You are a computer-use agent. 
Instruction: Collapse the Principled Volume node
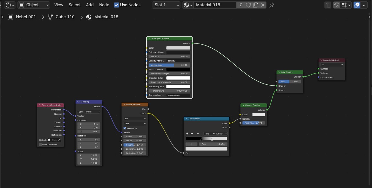coord(149,38)
